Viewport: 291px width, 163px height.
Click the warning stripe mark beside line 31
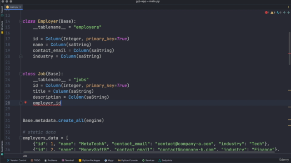pyautogui.click(x=290, y=120)
